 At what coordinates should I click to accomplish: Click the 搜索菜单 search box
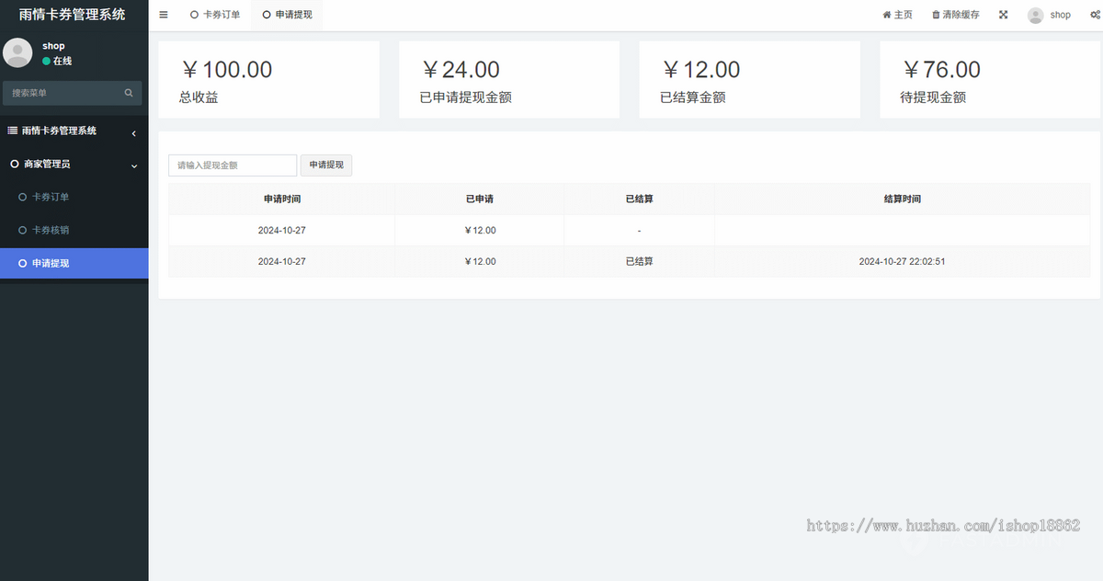64,93
